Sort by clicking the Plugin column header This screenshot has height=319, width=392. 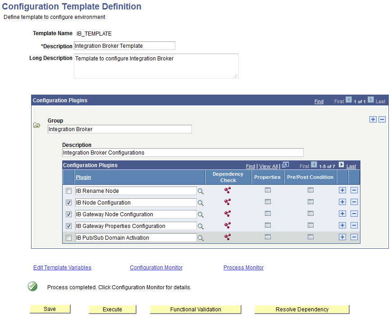(x=83, y=177)
